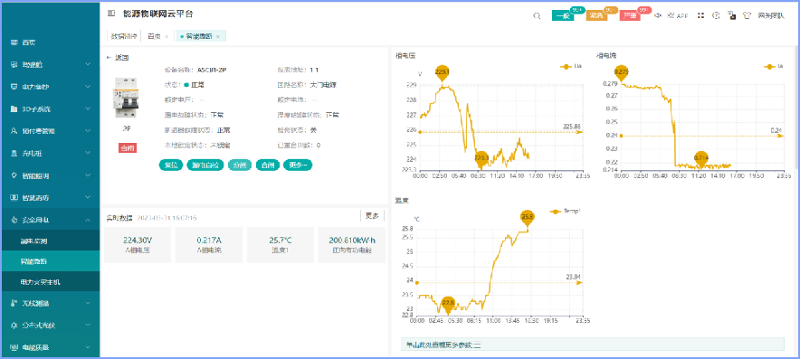Image resolution: width=800 pixels, height=359 pixels.
Task: Open the 一般 general alarm badge
Action: 563,15
